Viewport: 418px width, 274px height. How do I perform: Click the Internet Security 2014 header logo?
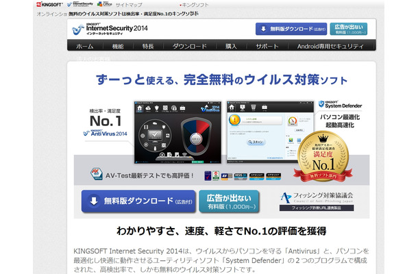pyautogui.click(x=110, y=29)
